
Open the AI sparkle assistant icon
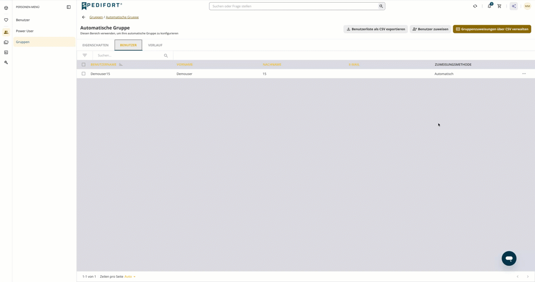pyautogui.click(x=514, y=6)
